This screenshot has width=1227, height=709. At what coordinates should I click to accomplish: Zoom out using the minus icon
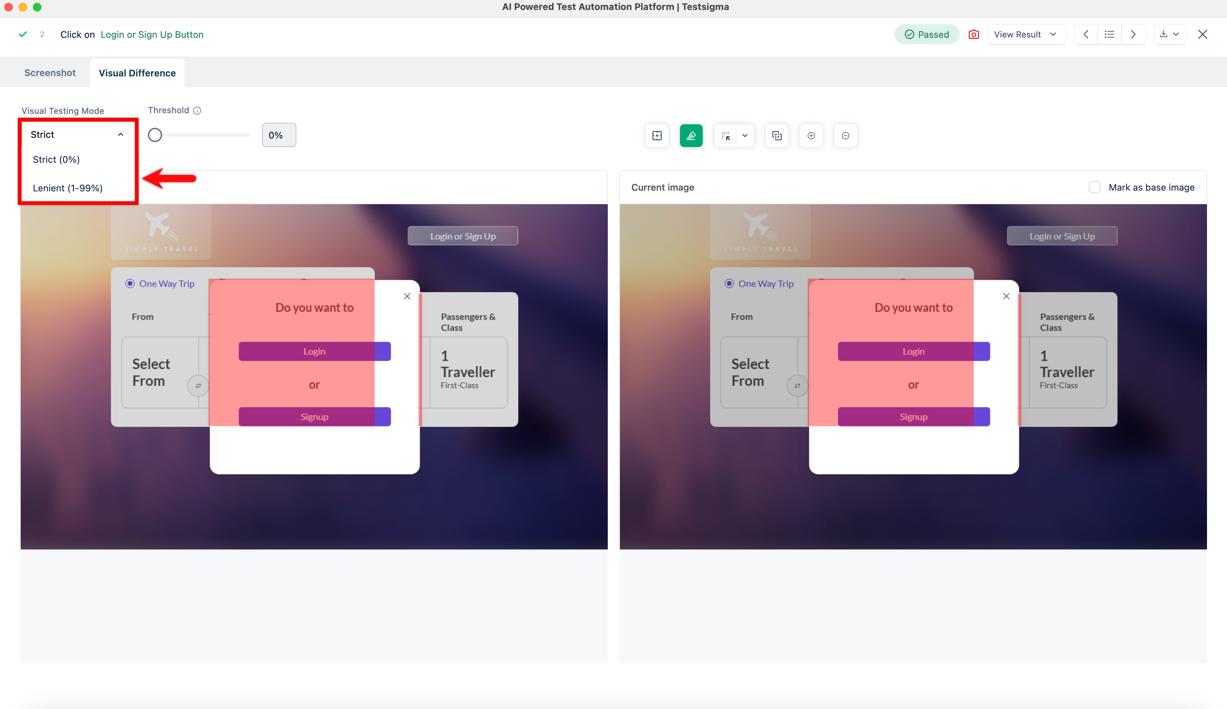(x=846, y=136)
